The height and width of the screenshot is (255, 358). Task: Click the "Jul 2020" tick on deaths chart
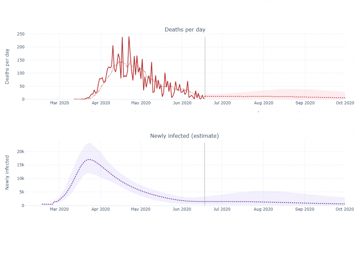[x=222, y=103]
